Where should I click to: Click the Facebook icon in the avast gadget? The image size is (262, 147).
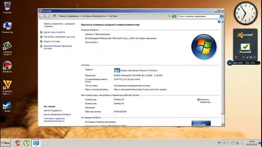click(251, 57)
